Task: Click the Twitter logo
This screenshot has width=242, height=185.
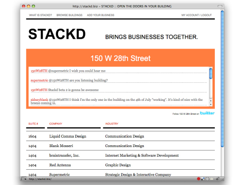Action: [x=207, y=113]
